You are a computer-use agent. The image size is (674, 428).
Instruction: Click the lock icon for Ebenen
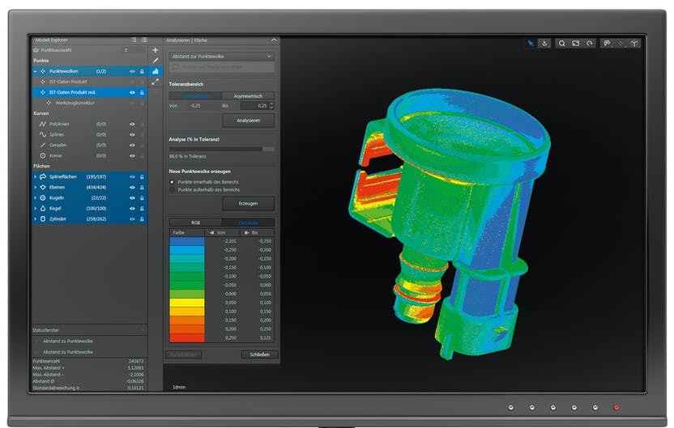point(142,188)
